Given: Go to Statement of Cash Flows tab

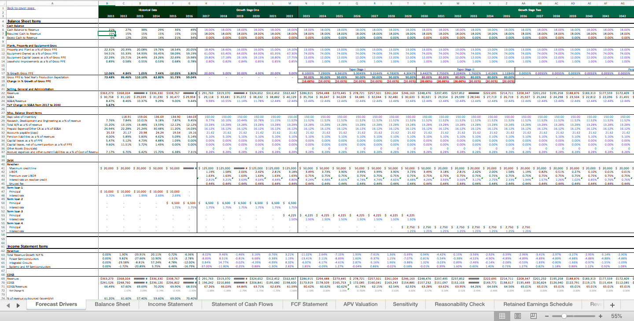Looking at the screenshot, I should [x=242, y=304].
